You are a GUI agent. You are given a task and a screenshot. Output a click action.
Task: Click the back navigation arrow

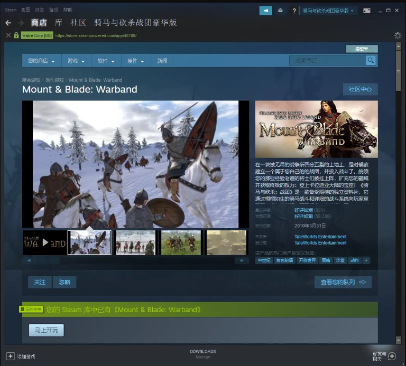tap(8, 23)
